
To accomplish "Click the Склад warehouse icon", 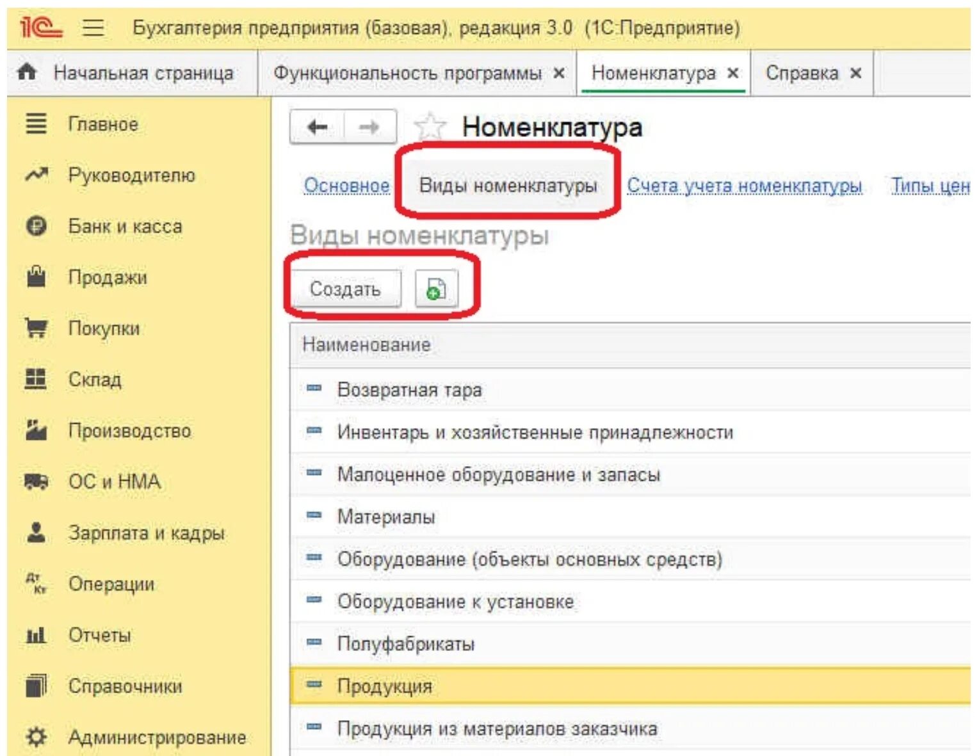I will pos(36,379).
